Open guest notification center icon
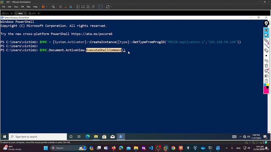This screenshot has width=271, height=152. [265, 137]
